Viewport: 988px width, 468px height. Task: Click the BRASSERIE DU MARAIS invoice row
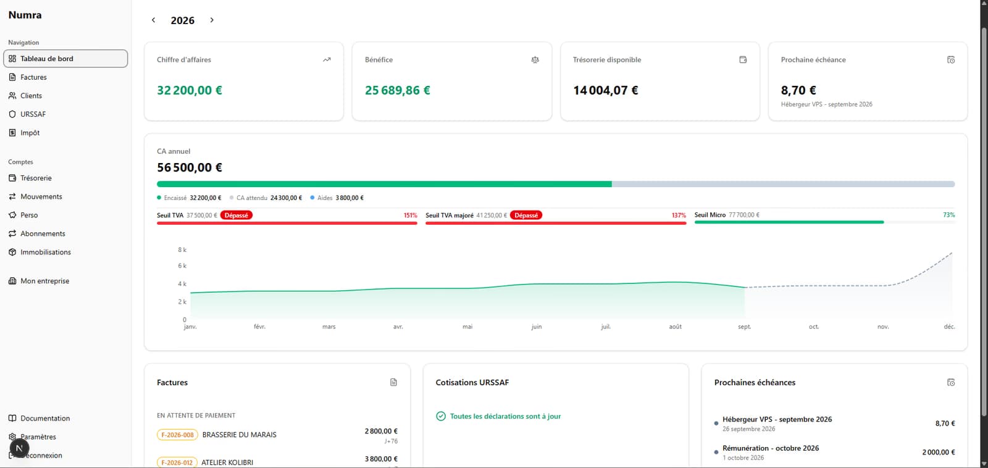277,435
